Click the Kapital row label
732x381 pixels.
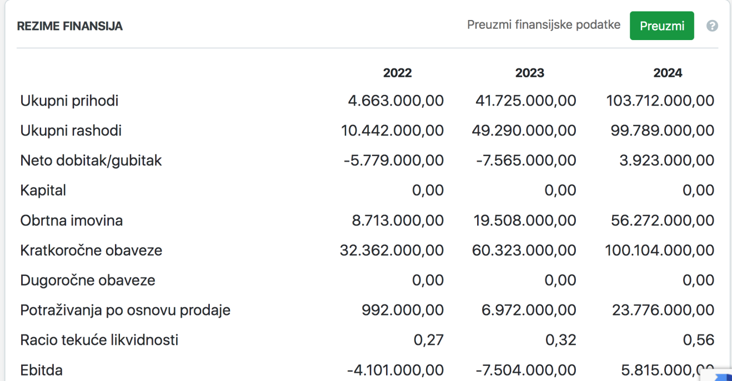(43, 190)
